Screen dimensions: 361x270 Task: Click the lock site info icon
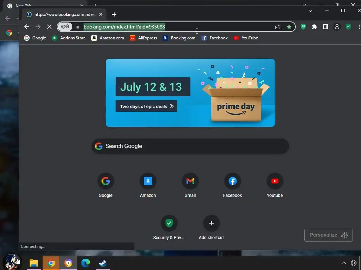pyautogui.click(x=78, y=27)
